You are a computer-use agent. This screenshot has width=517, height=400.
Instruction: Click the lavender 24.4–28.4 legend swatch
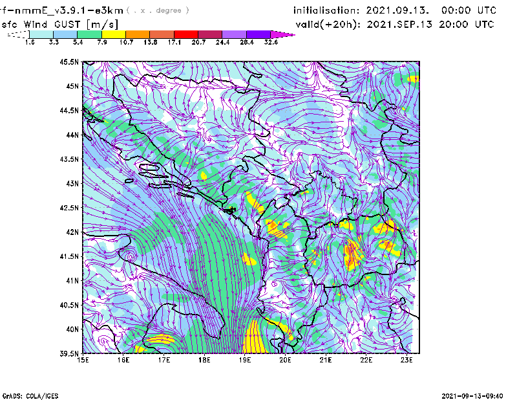[234, 34]
